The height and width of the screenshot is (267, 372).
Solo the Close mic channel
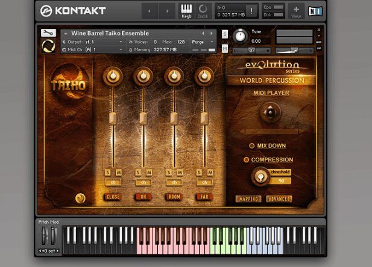108,173
